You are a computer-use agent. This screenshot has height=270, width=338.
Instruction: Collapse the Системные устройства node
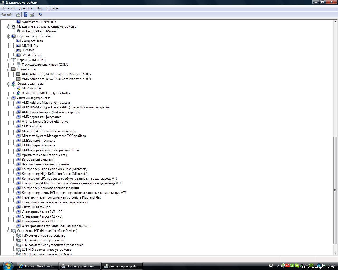pos(8,98)
